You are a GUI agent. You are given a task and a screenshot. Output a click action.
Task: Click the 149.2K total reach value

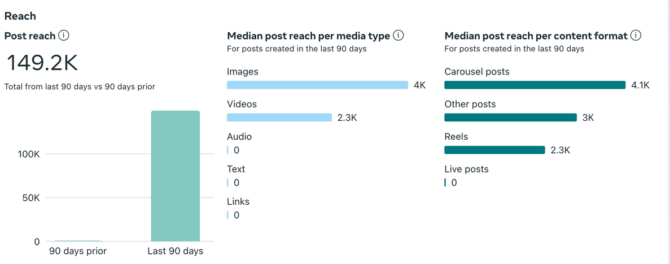click(43, 63)
